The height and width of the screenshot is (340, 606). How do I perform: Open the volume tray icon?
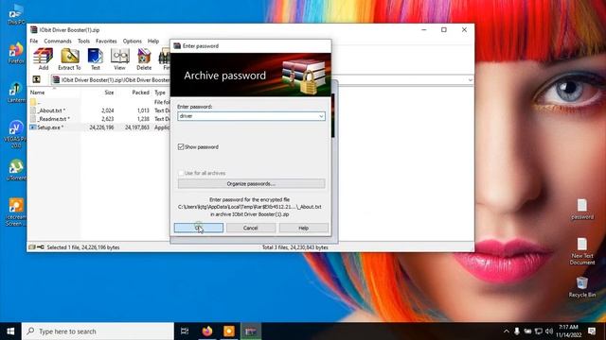point(549,331)
